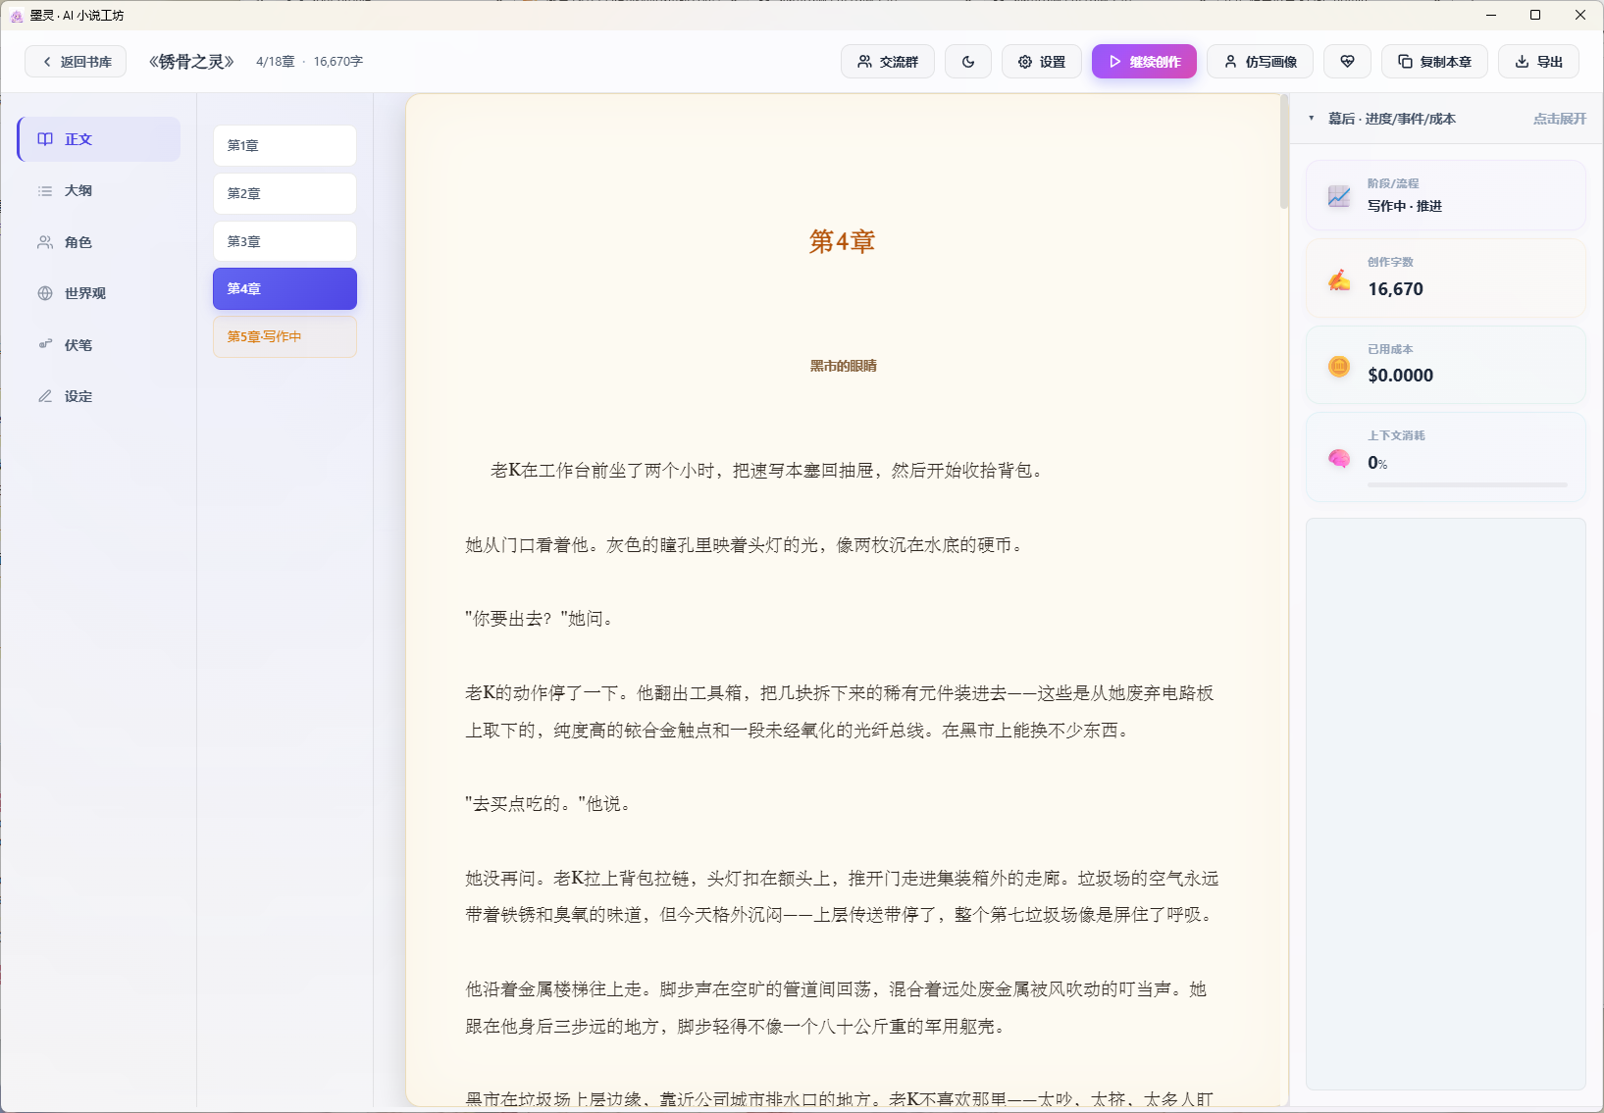Minimize the 墨灵 window

click(1491, 16)
